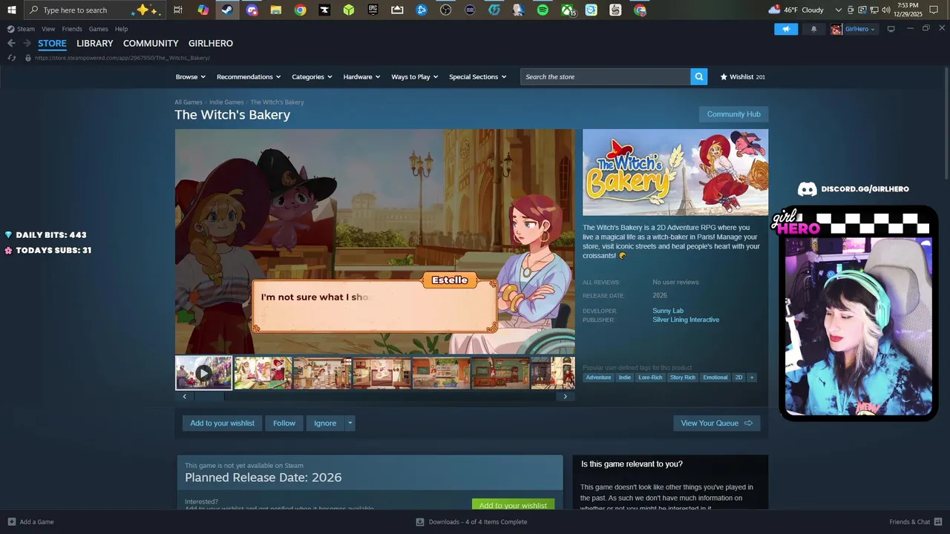Select the Adventure tag

(598, 378)
